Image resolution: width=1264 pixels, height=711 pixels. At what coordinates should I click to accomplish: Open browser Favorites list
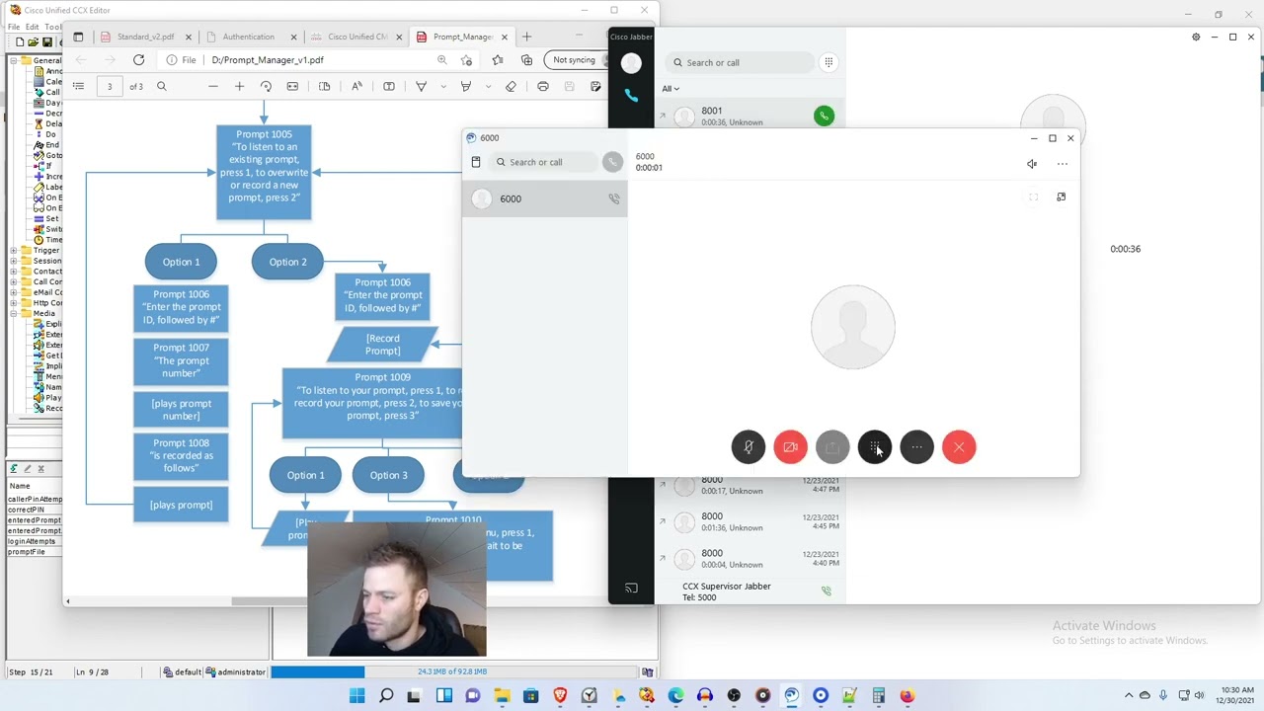tap(498, 60)
